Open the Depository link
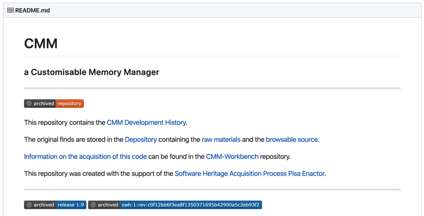 click(x=141, y=139)
